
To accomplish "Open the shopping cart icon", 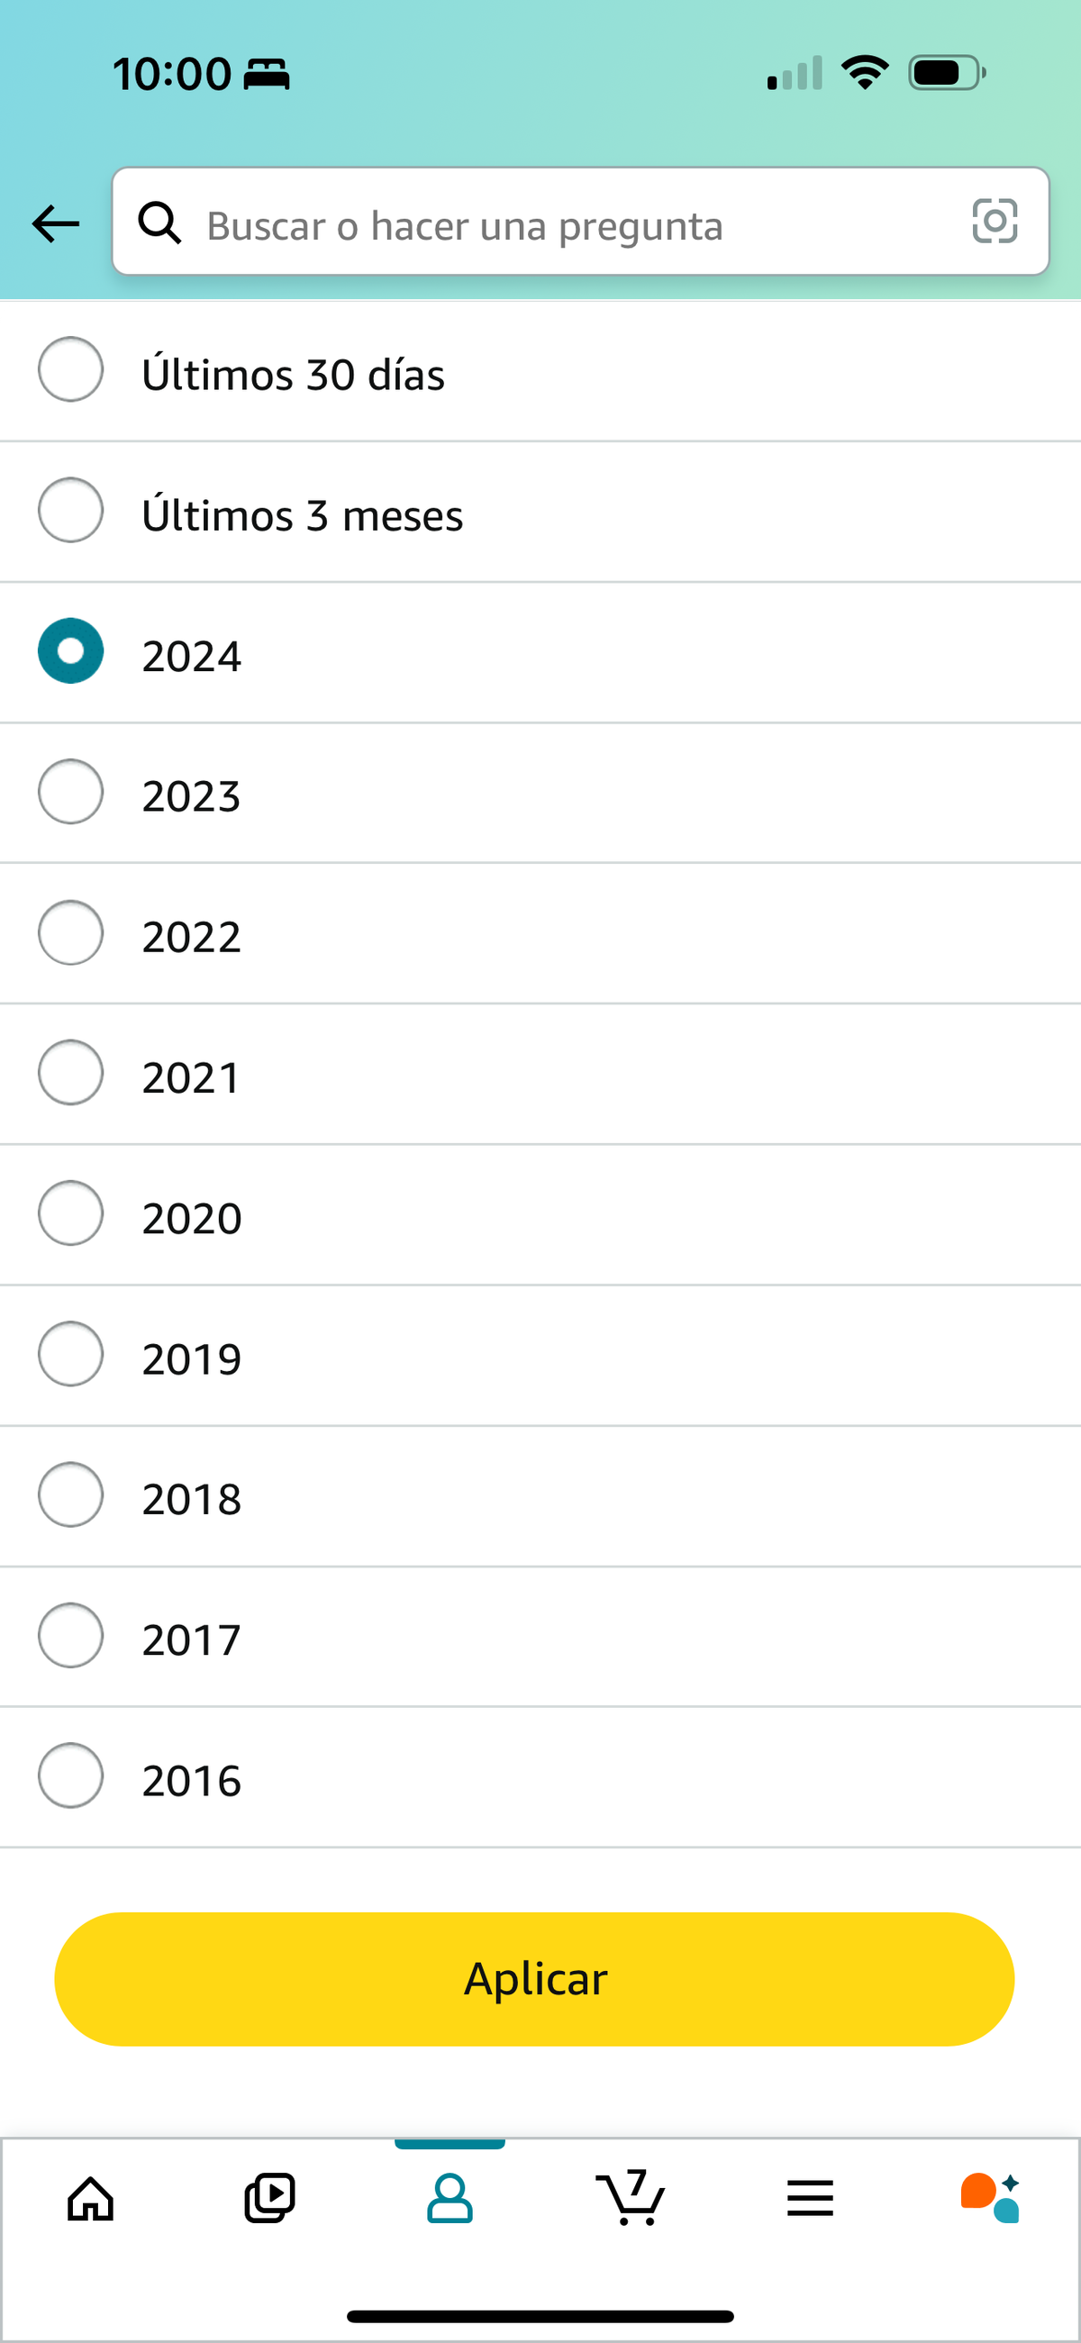I will (630, 2199).
